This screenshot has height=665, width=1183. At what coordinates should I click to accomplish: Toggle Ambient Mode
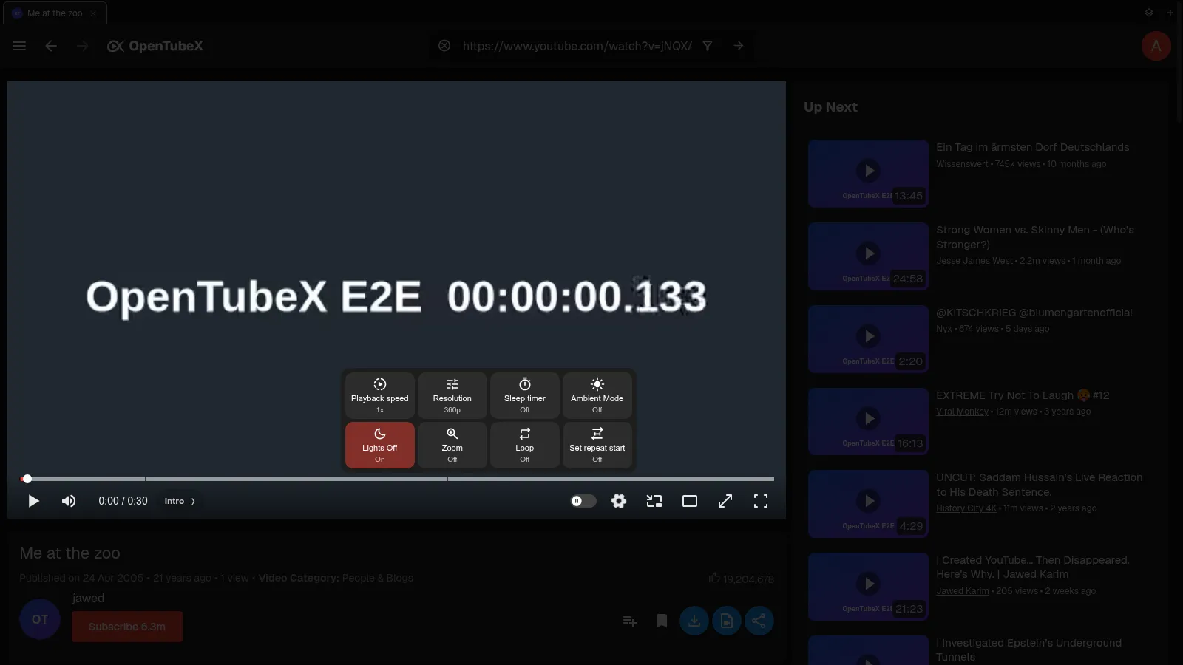tap(597, 395)
